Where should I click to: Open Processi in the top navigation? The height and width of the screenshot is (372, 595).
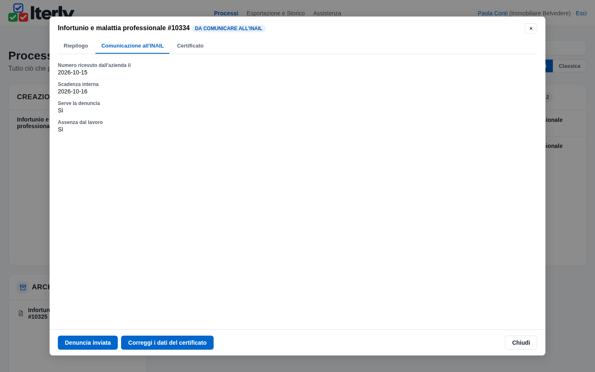click(x=226, y=13)
